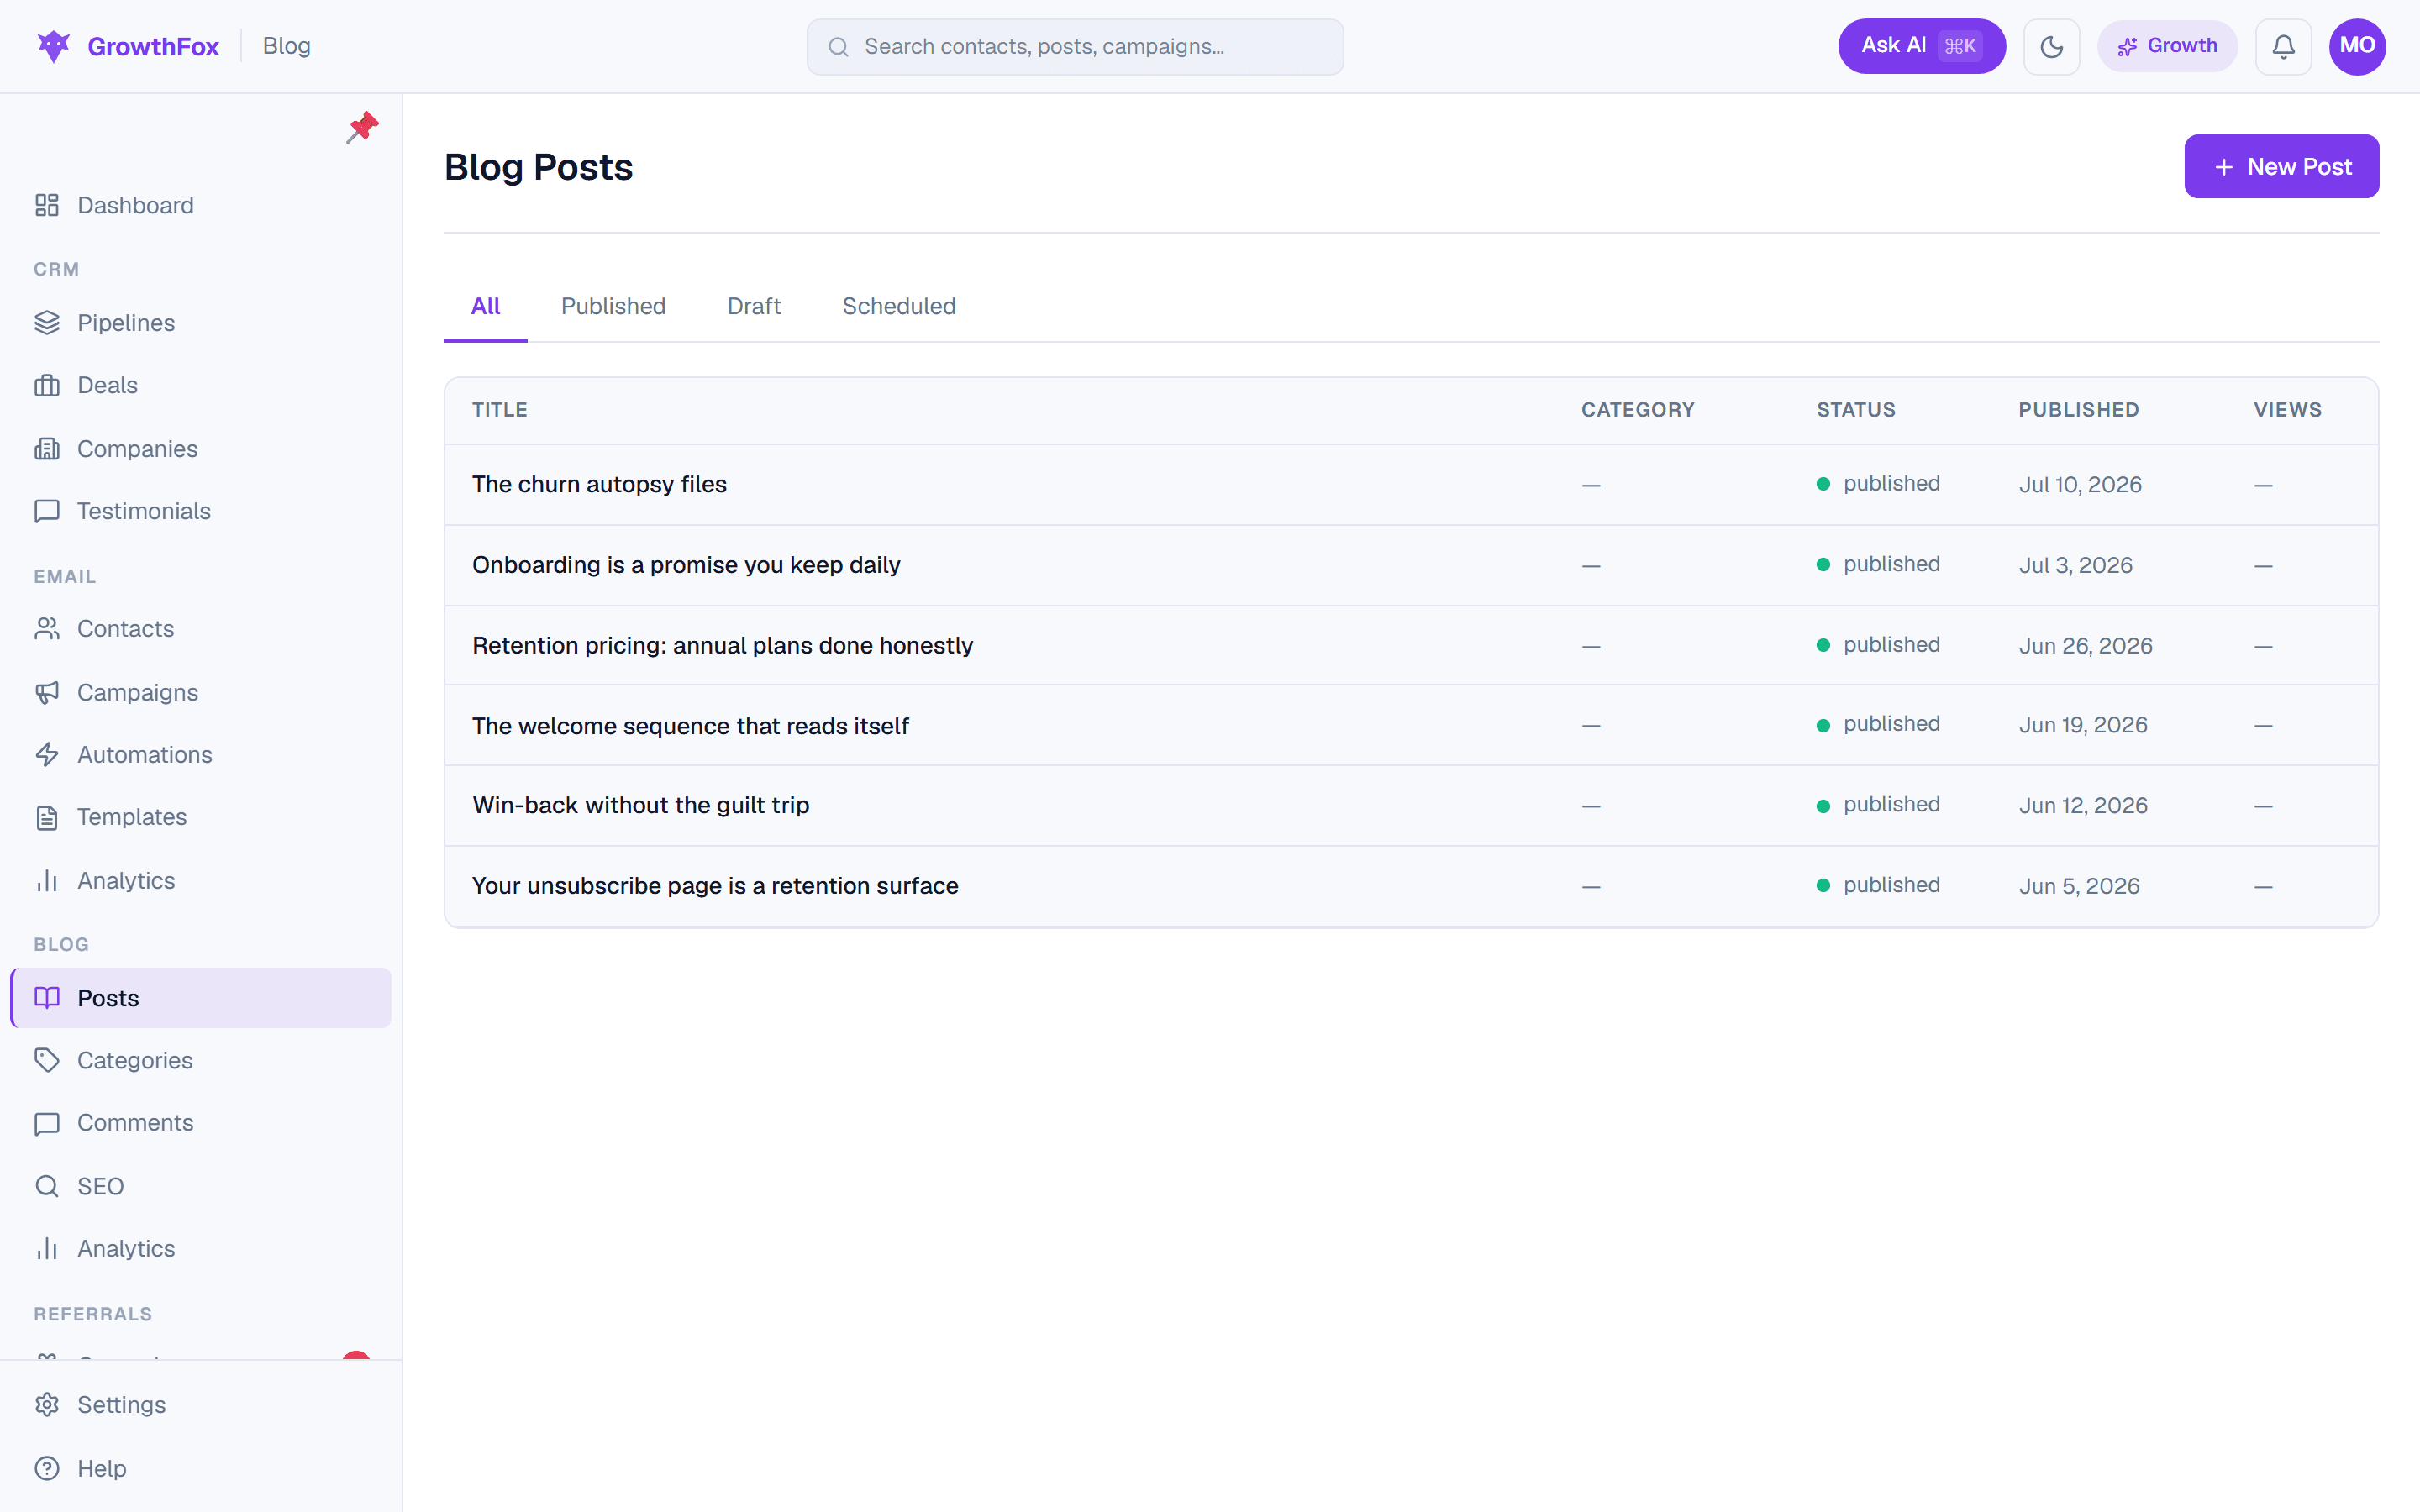Image resolution: width=2420 pixels, height=1512 pixels.
Task: Click the Help question mark icon
Action: tap(47, 1469)
